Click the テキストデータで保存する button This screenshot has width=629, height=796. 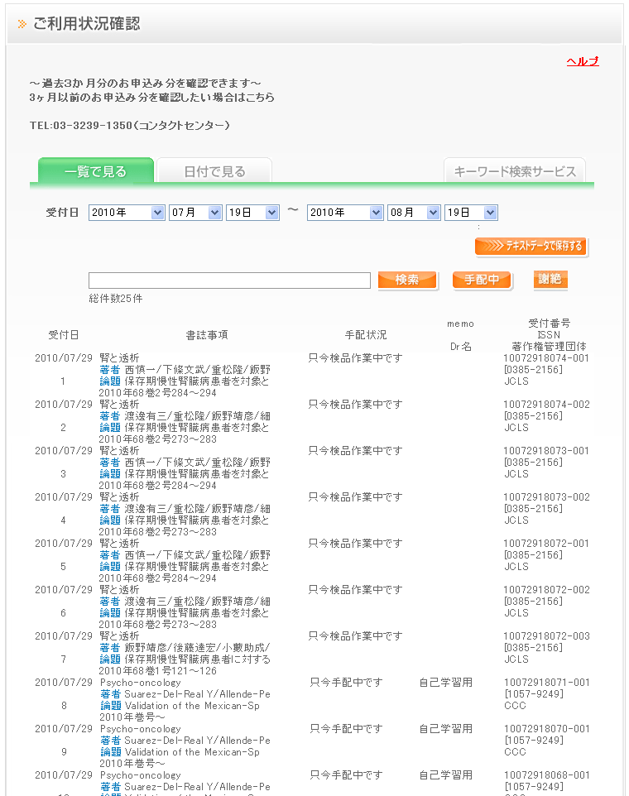click(x=531, y=246)
